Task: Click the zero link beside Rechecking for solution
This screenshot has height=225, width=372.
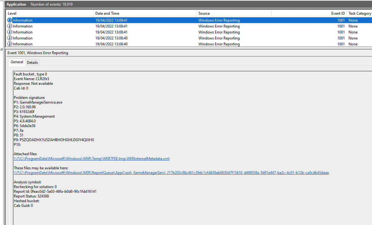Action: point(55,187)
